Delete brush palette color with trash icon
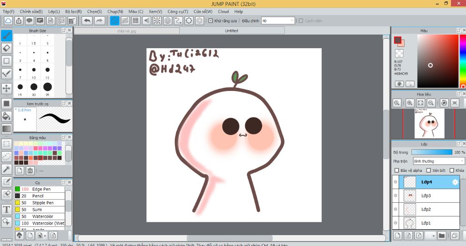 pyautogui.click(x=30, y=171)
